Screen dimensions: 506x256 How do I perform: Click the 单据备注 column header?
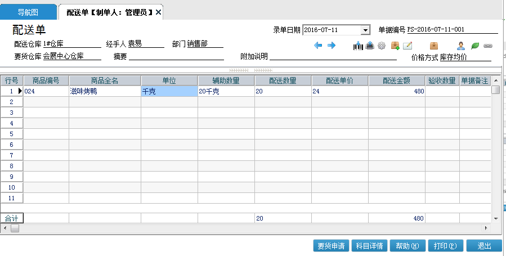click(475, 80)
